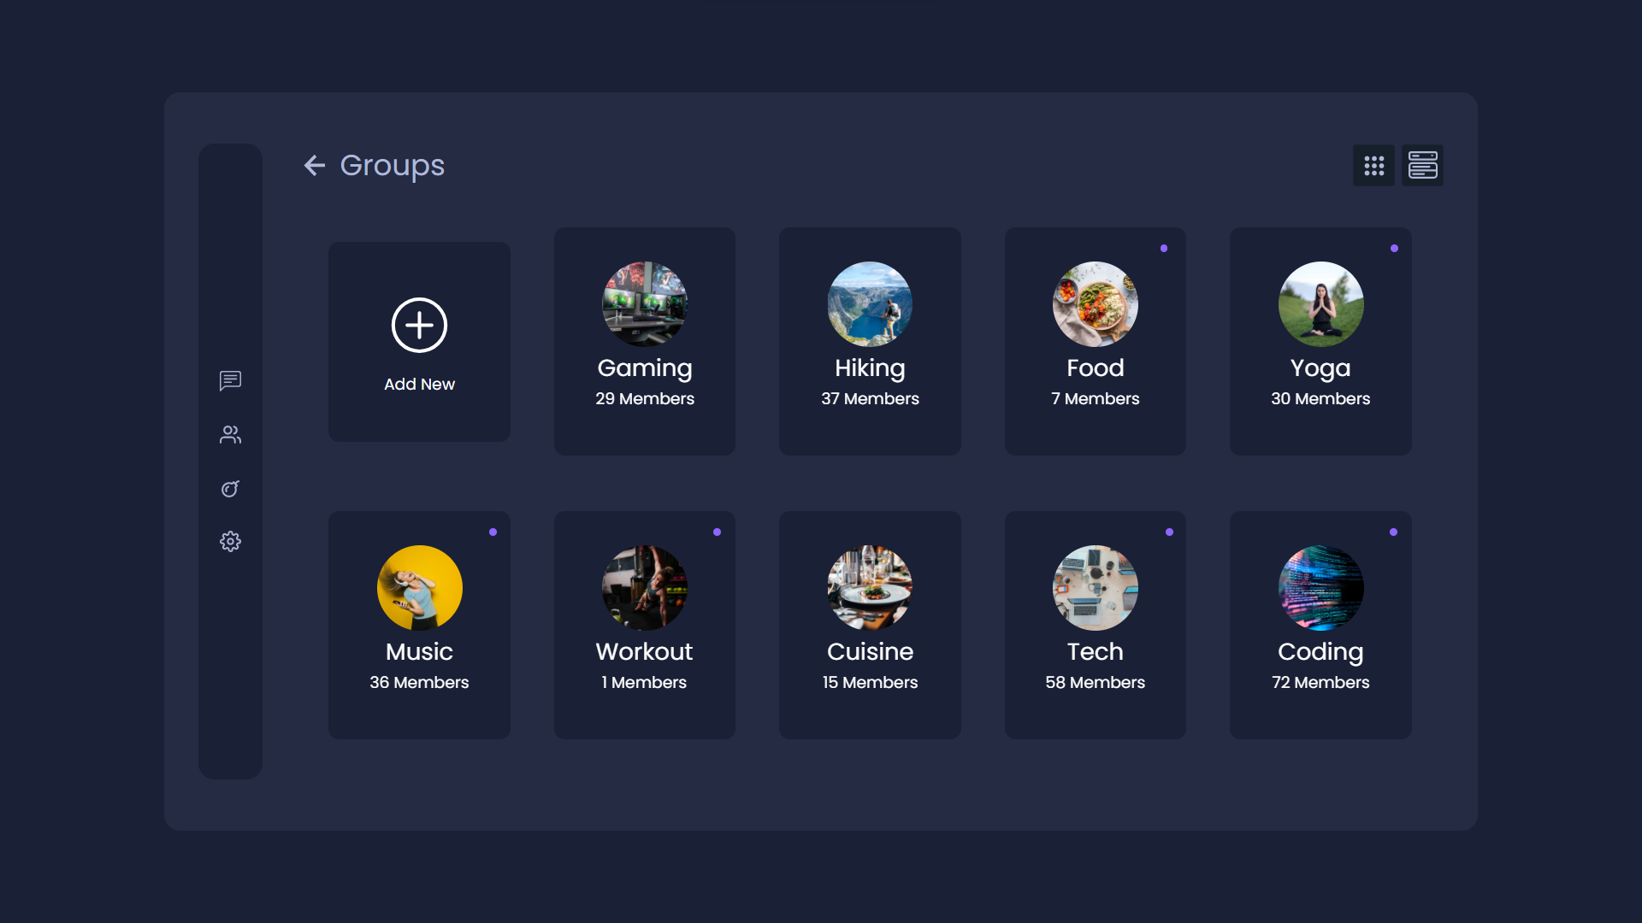1642x923 pixels.
Task: Select the Groups icon in the sidebar
Action: 229,434
